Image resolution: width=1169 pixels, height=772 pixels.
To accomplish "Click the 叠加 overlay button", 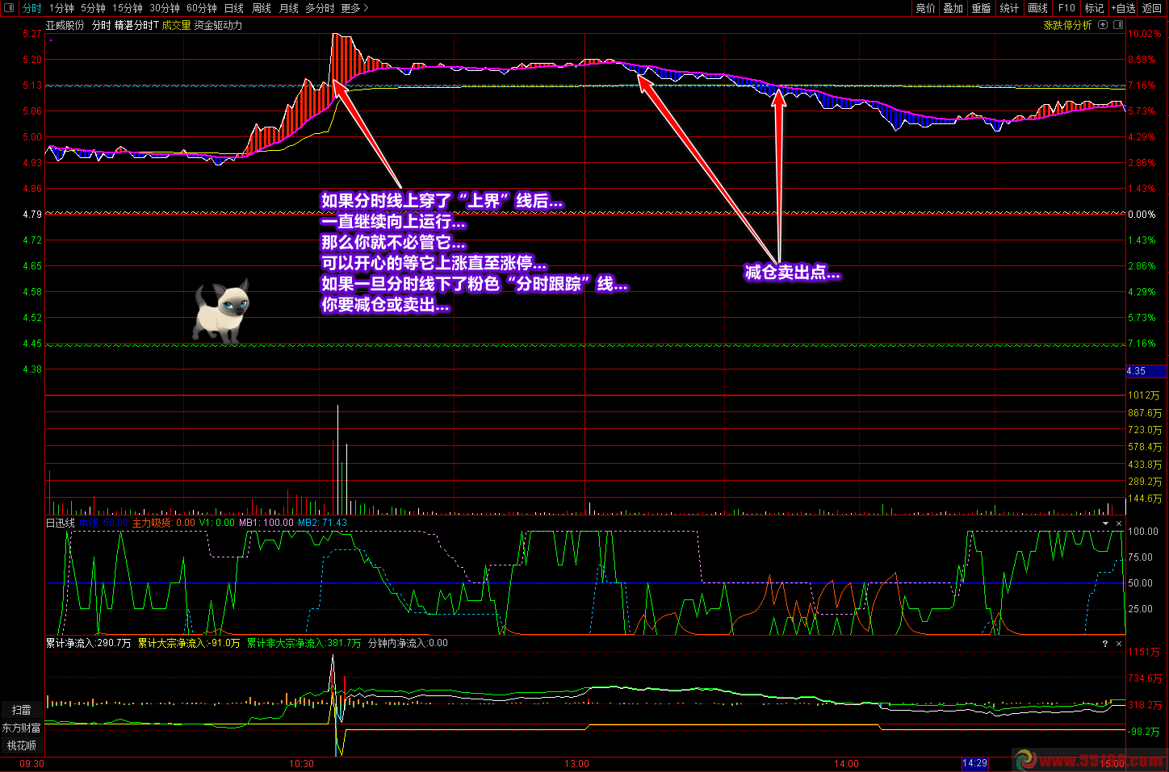I will pyautogui.click(x=953, y=8).
